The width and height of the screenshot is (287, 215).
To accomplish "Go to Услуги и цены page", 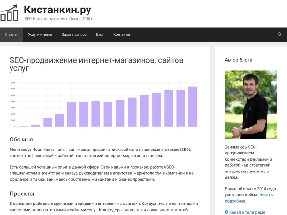I will tap(40, 34).
